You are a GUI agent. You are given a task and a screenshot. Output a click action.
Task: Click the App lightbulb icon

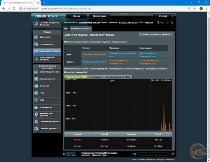tap(158, 22)
